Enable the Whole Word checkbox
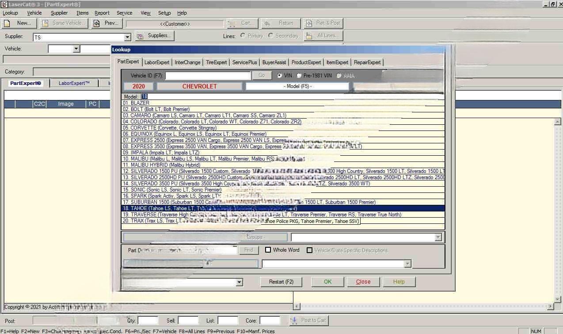Image resolution: width=563 pixels, height=334 pixels. 268,250
